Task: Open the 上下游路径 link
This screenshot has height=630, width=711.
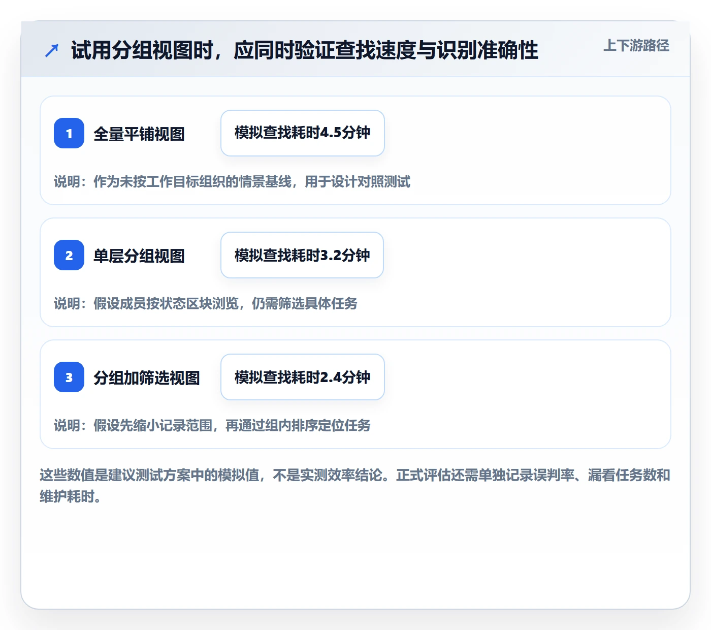Action: (636, 46)
